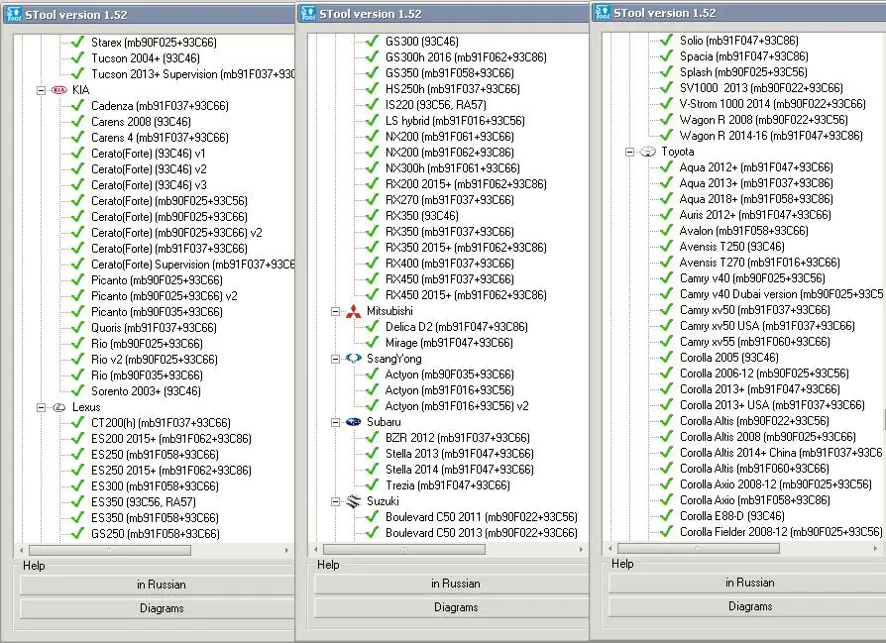Select Cerato(Forte) (93C46) v2 entry
The height and width of the screenshot is (643, 886).
(149, 169)
